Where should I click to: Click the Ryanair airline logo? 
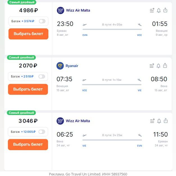click(60, 66)
